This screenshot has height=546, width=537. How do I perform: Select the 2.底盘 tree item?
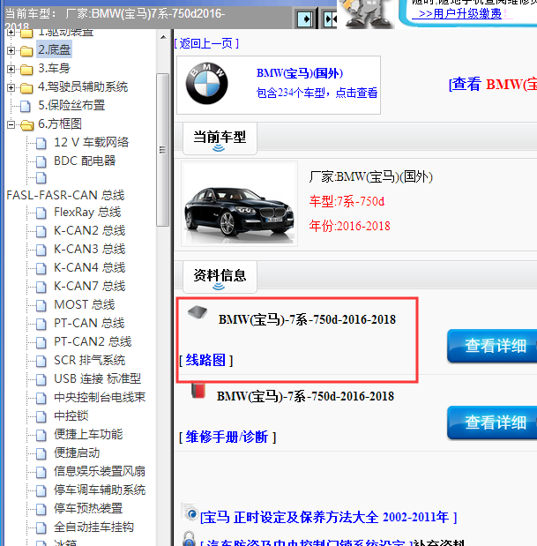click(x=54, y=49)
